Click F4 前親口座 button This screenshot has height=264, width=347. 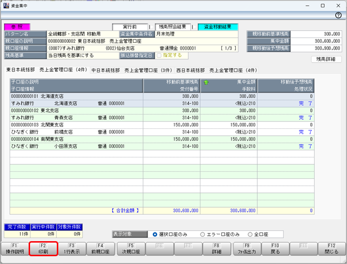tap(100, 249)
